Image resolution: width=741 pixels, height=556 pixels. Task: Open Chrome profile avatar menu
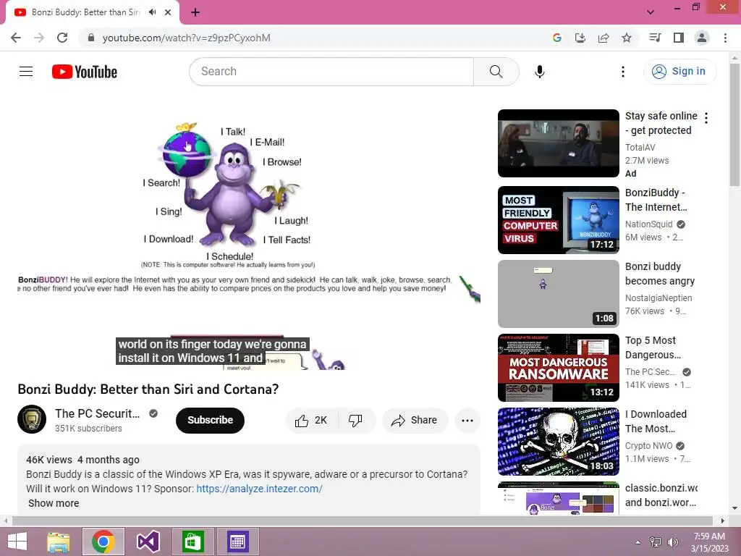coord(702,38)
